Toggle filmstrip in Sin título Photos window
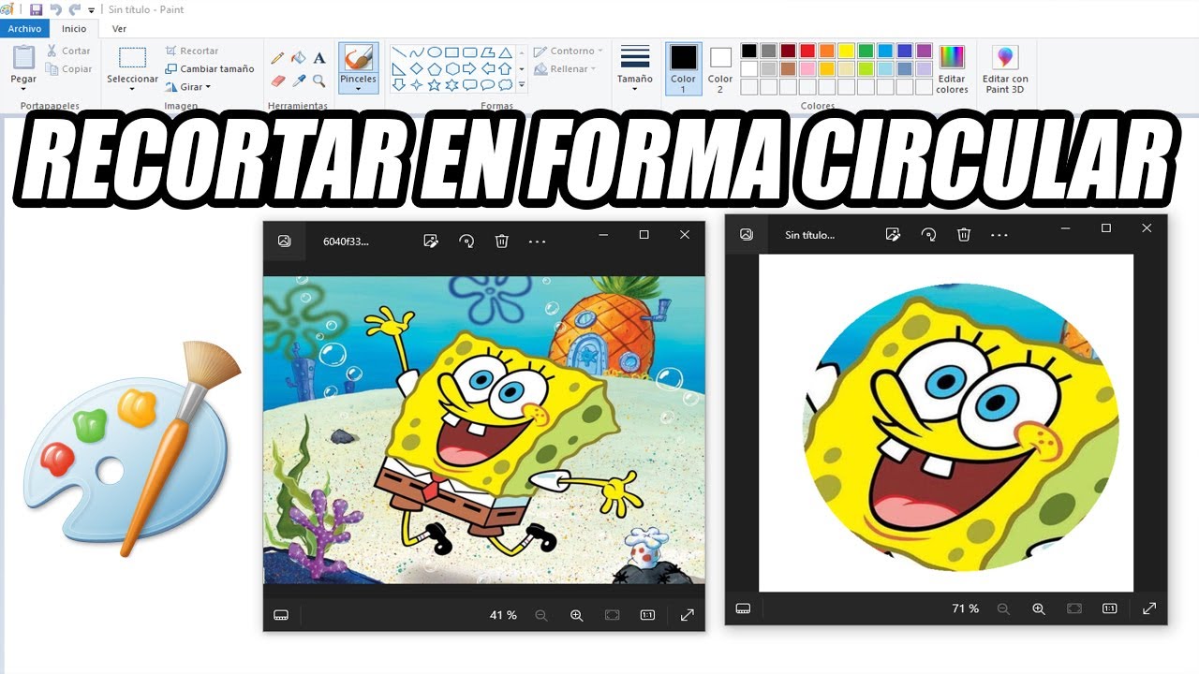 743,608
